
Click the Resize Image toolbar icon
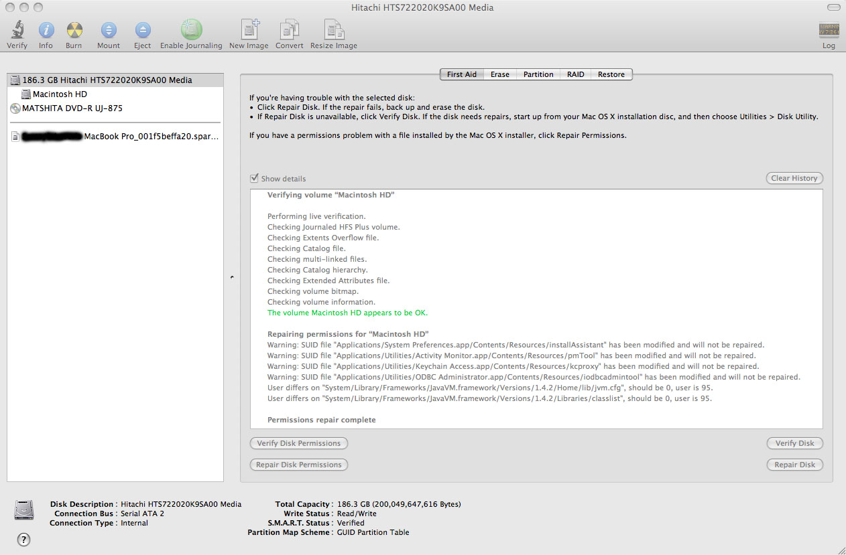click(334, 29)
